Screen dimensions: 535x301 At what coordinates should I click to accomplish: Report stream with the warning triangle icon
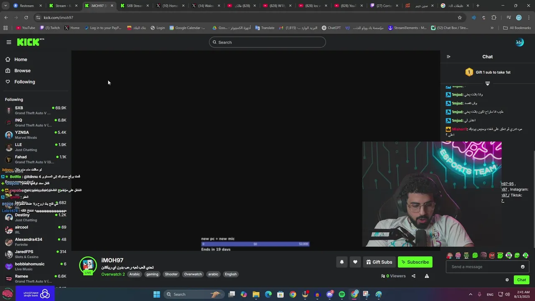point(427,276)
